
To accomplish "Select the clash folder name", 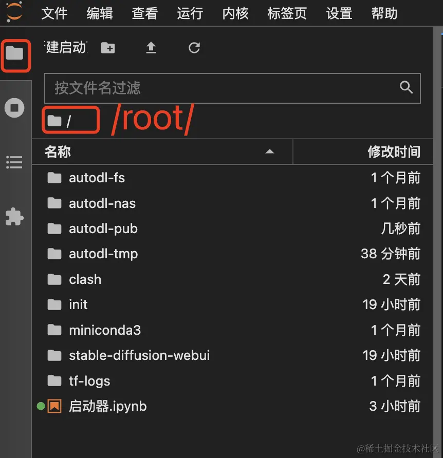I will coord(85,279).
